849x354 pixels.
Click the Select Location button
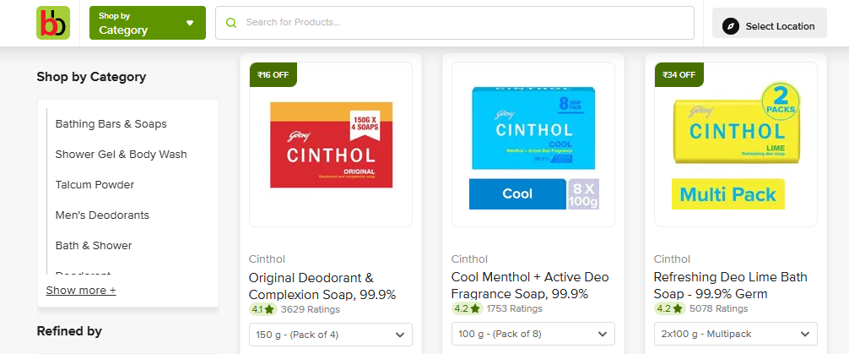pos(770,23)
